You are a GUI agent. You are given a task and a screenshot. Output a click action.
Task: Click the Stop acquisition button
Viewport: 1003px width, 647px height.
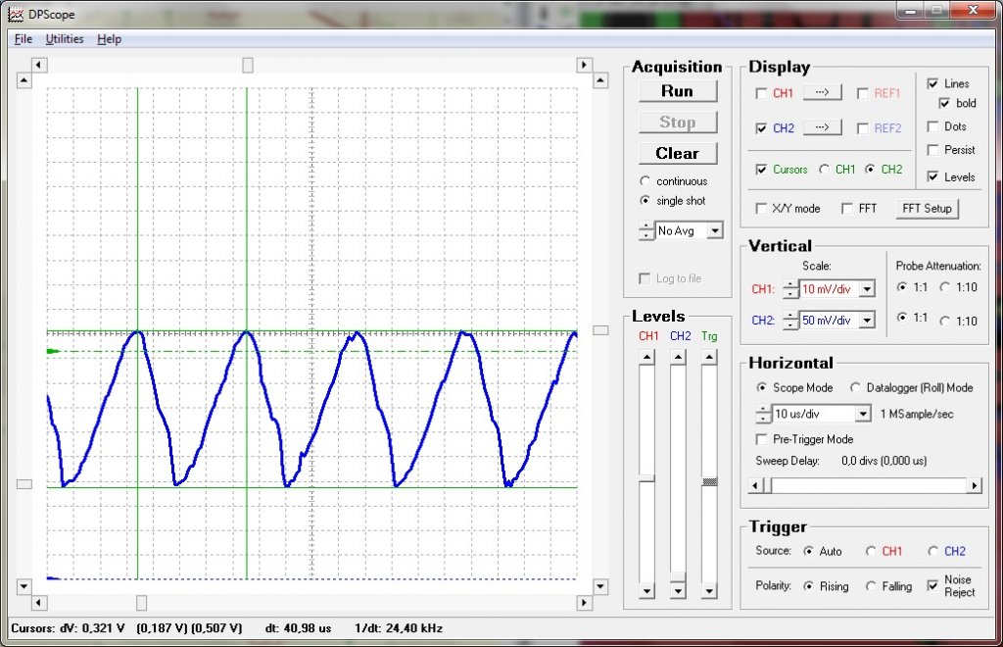(x=678, y=123)
